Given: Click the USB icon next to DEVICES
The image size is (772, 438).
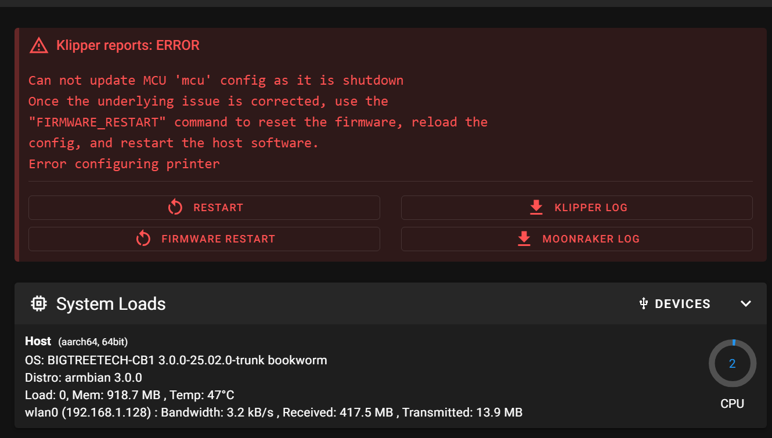Looking at the screenshot, I should pos(643,303).
